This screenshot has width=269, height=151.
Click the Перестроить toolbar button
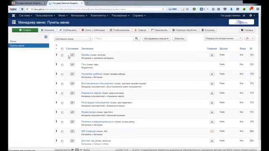click(159, 30)
